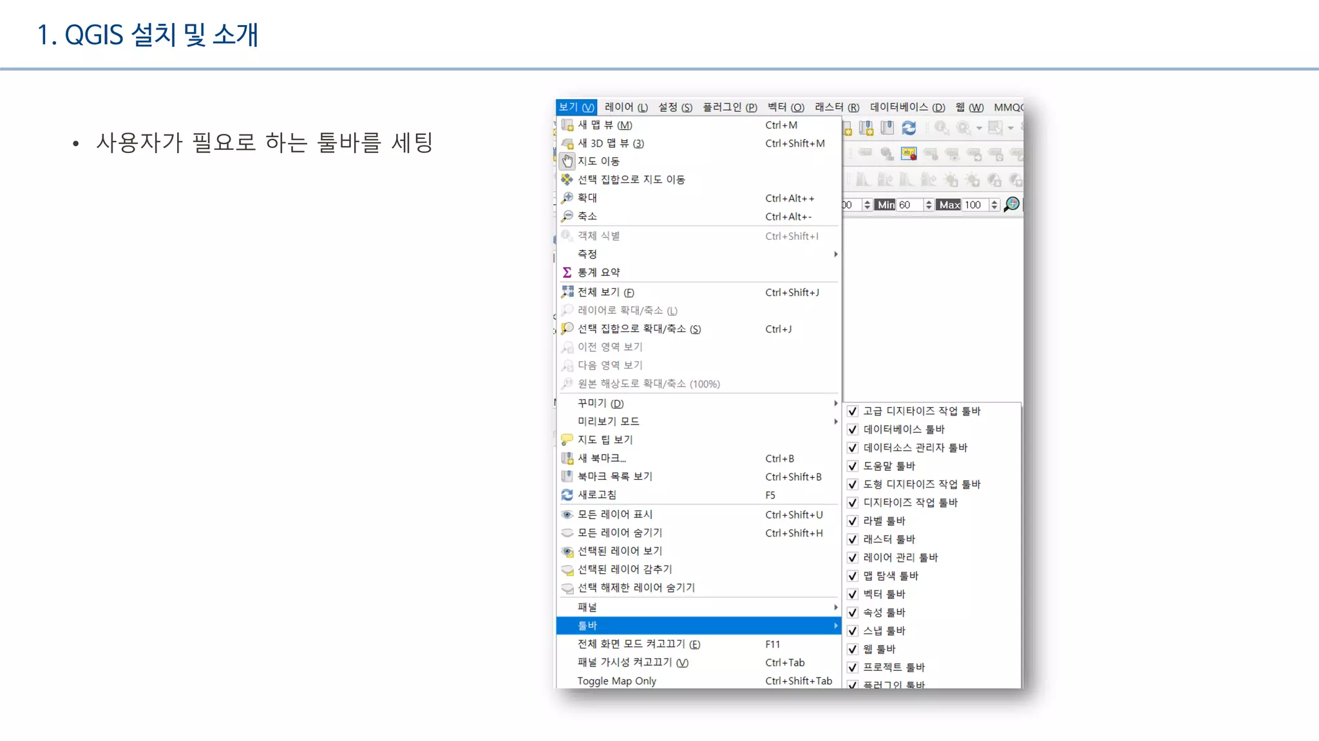
Task: Open the 데이터베이스 menu
Action: tap(907, 107)
